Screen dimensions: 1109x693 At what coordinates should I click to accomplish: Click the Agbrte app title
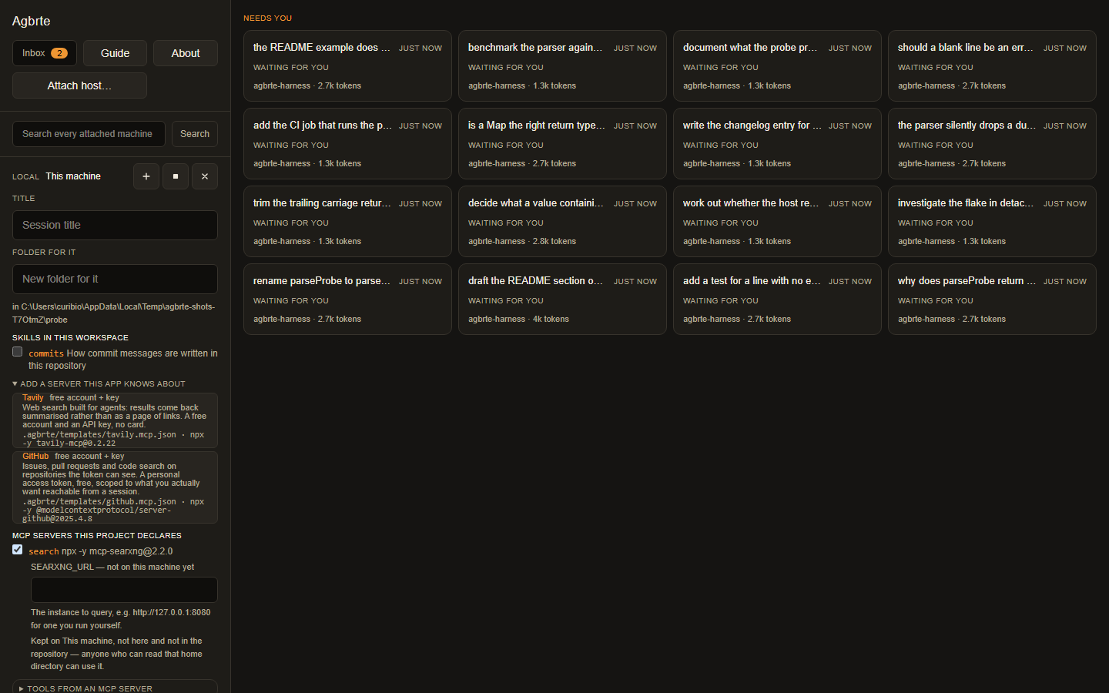pos(31,21)
